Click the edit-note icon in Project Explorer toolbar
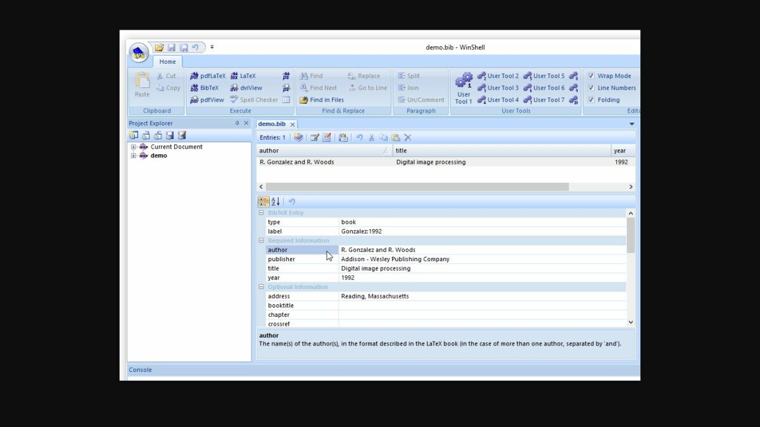Image resolution: width=760 pixels, height=427 pixels. click(182, 135)
